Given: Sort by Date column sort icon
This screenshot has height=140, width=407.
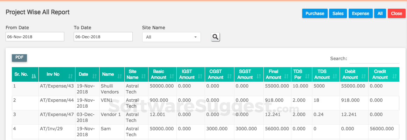Looking at the screenshot, I should [x=95, y=76].
